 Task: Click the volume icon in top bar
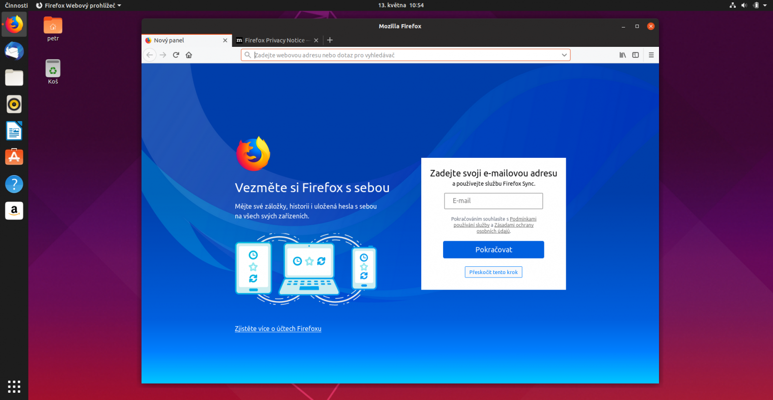744,5
